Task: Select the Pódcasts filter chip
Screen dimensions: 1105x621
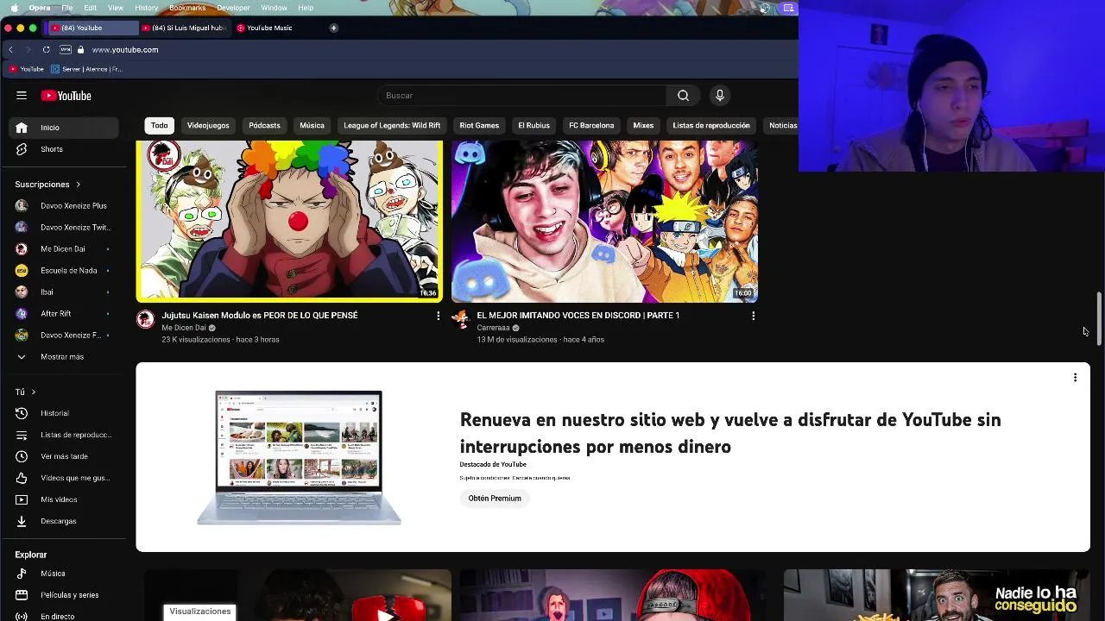Action: (x=264, y=126)
